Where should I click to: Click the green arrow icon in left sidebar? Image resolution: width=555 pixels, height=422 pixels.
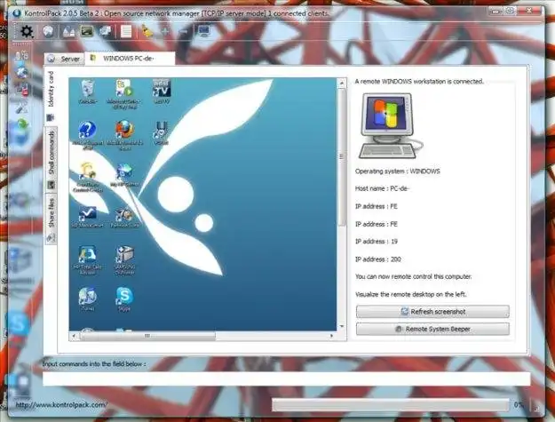[x=22, y=123]
